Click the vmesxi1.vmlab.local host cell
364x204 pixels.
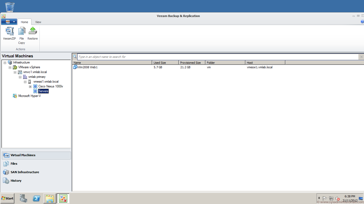(x=260, y=67)
